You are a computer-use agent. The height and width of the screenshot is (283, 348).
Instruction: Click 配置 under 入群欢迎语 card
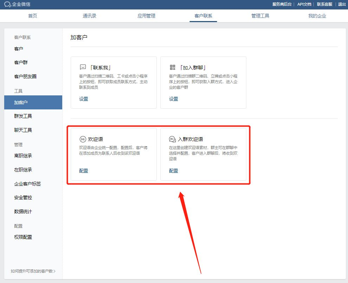pos(174,171)
